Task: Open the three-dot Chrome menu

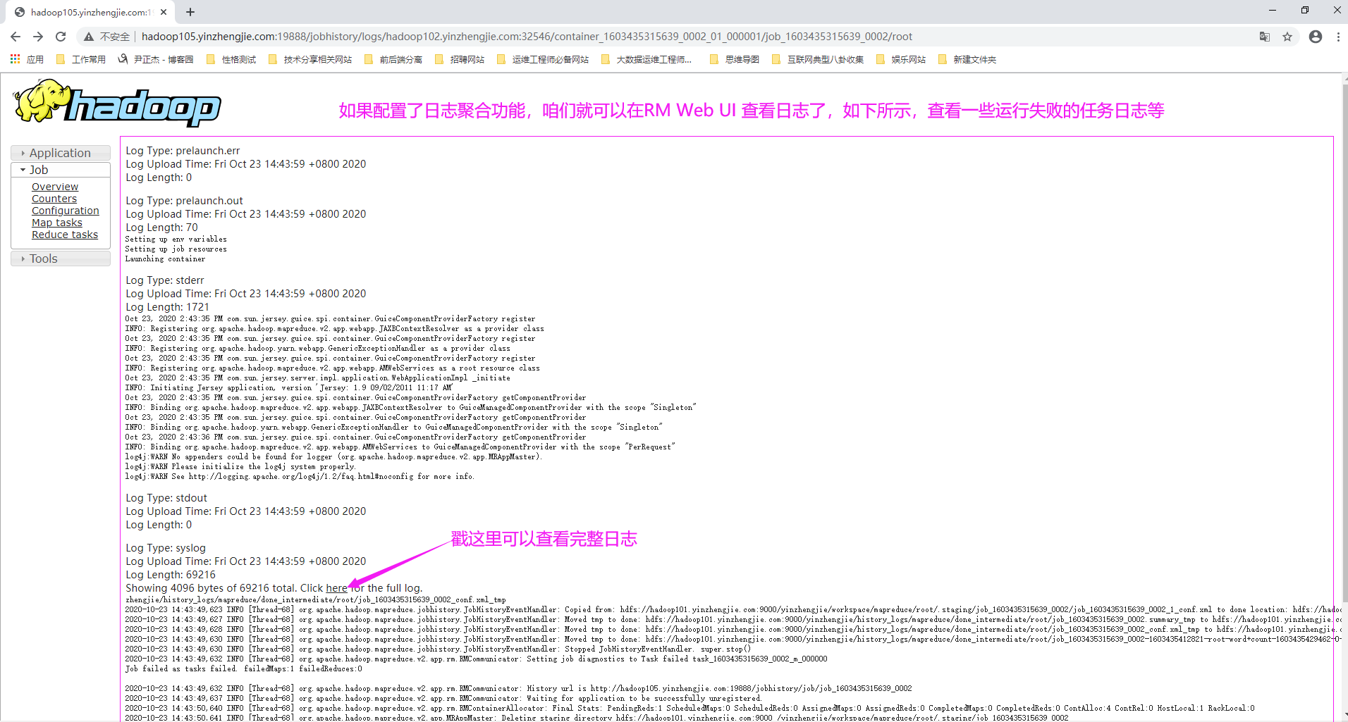Action: [x=1339, y=36]
